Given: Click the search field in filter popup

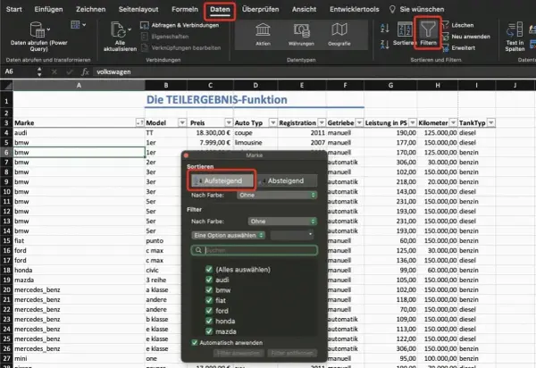Looking at the screenshot, I should 255,250.
